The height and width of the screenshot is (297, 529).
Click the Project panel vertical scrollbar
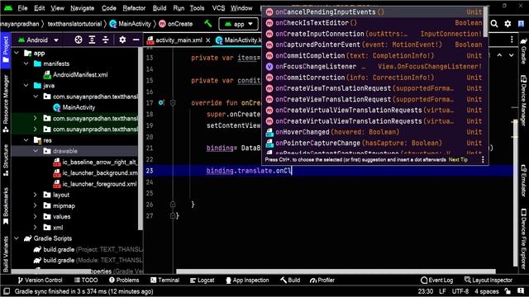click(x=140, y=138)
